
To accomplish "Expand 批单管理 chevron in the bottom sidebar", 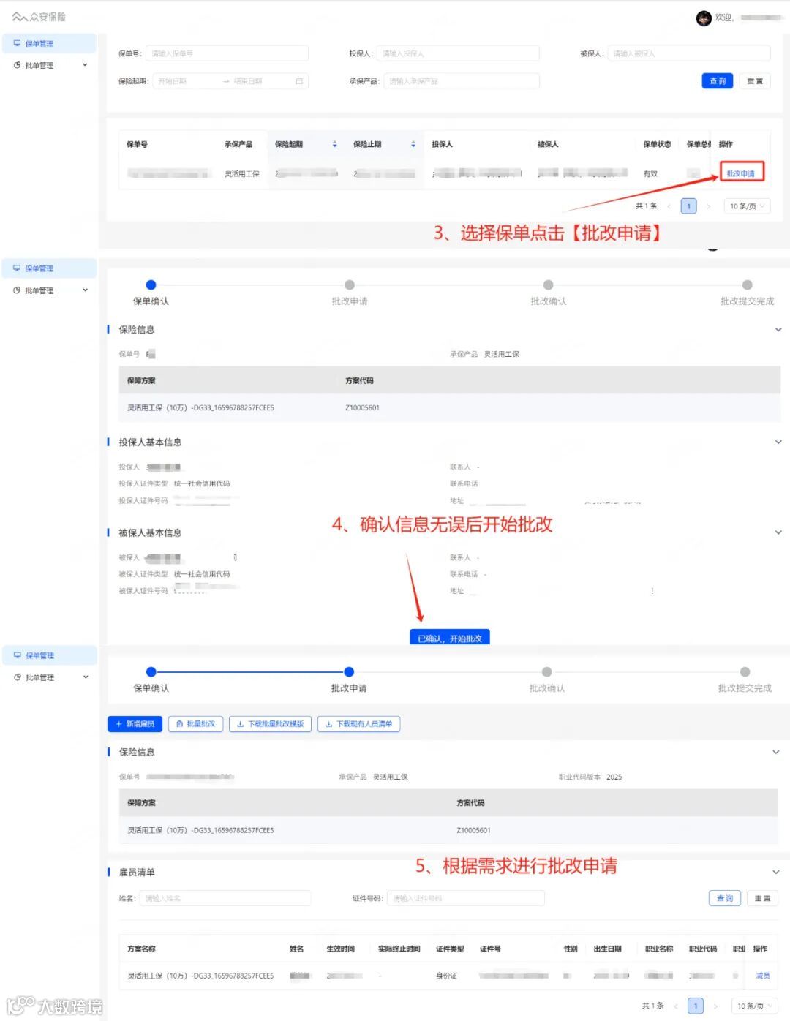I will point(85,677).
